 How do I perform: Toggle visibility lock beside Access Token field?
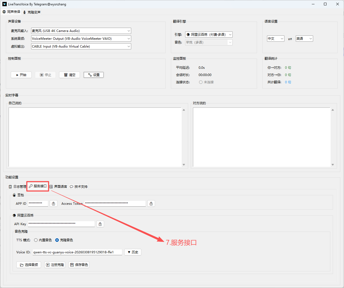[x=151, y=204]
